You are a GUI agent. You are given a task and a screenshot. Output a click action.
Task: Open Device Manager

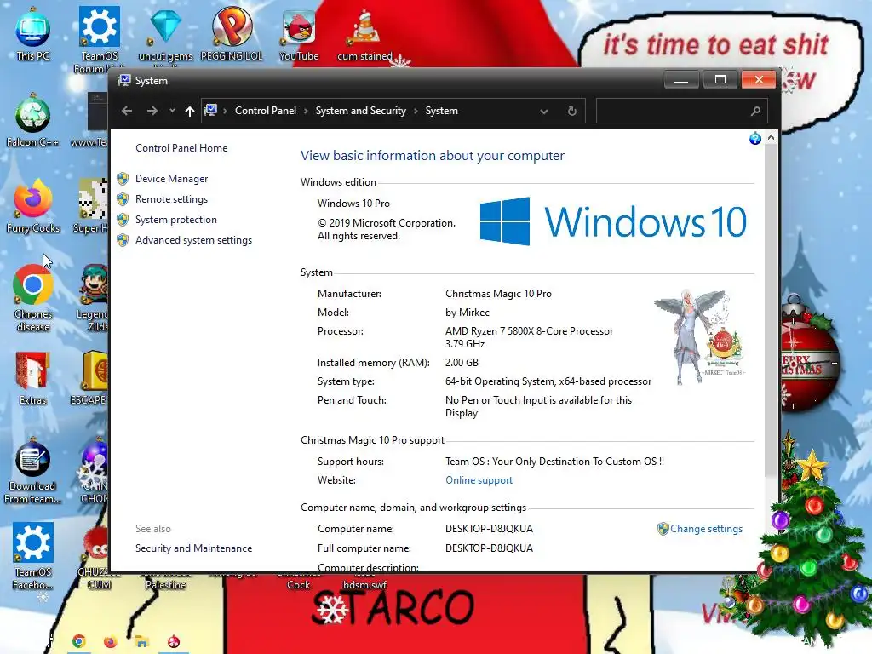point(171,179)
